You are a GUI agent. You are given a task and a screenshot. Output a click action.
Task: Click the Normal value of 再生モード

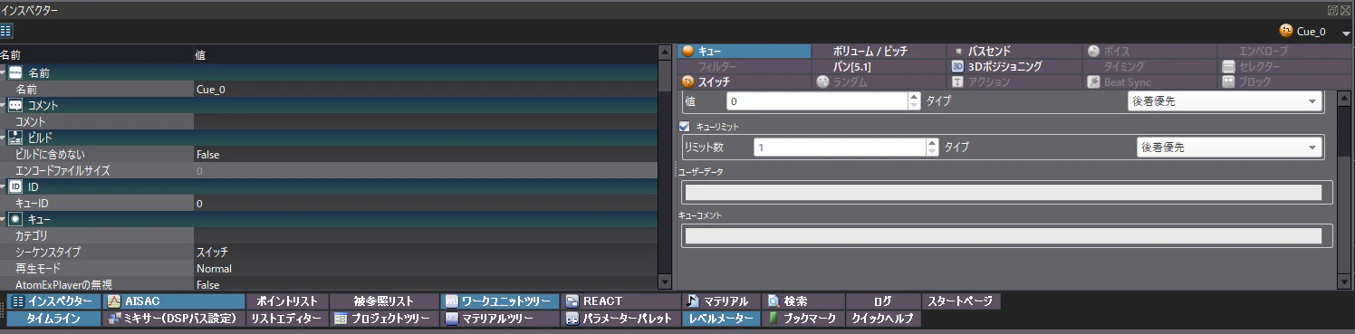pos(214,268)
